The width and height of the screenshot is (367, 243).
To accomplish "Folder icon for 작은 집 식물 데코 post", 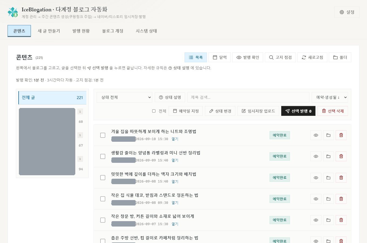I will [x=328, y=199].
